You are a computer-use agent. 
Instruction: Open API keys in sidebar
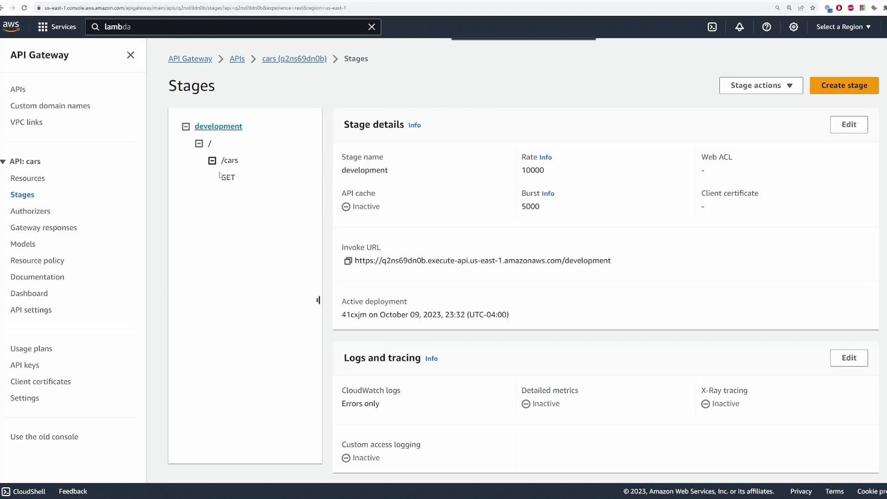pyautogui.click(x=25, y=365)
